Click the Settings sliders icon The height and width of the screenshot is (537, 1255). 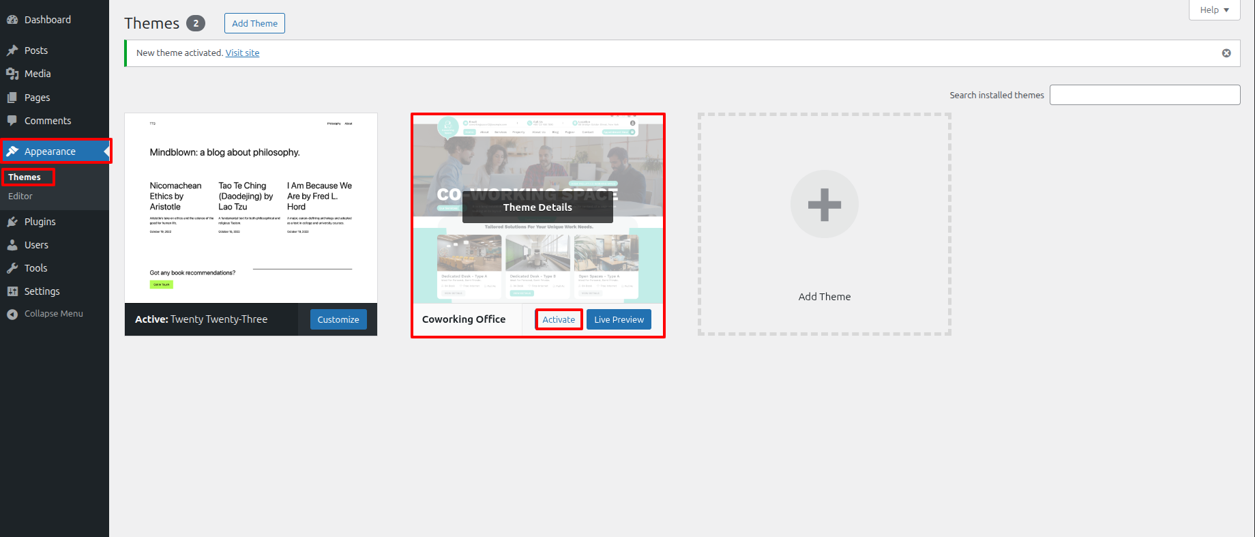(12, 291)
